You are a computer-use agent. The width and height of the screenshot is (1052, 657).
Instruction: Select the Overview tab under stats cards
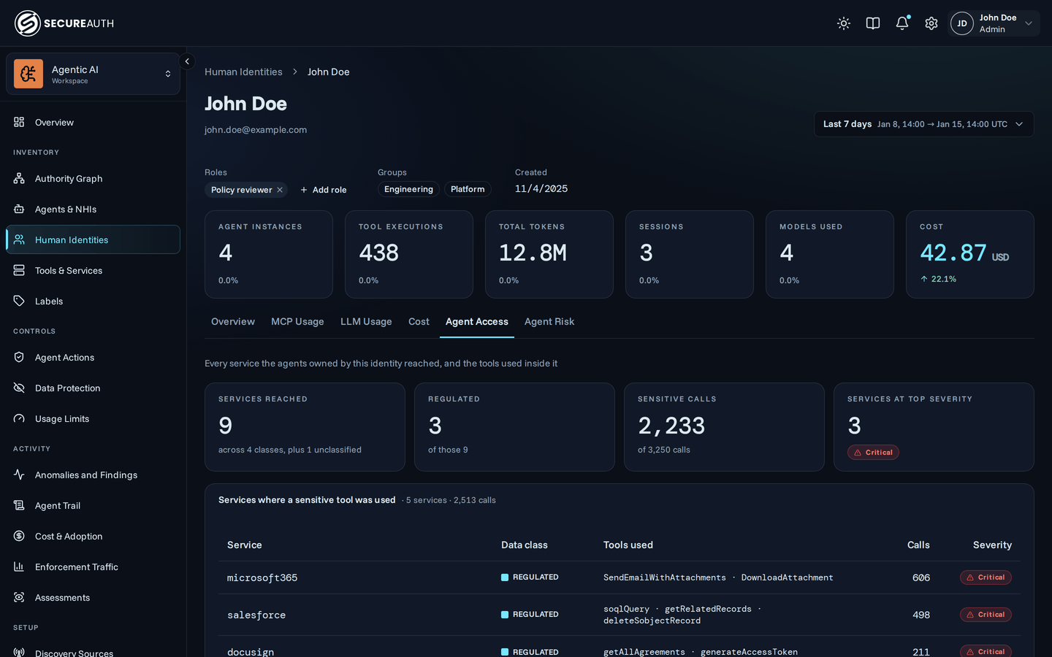233,321
